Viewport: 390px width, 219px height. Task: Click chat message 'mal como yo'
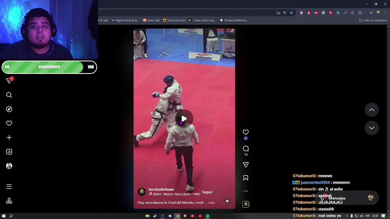click(x=330, y=216)
